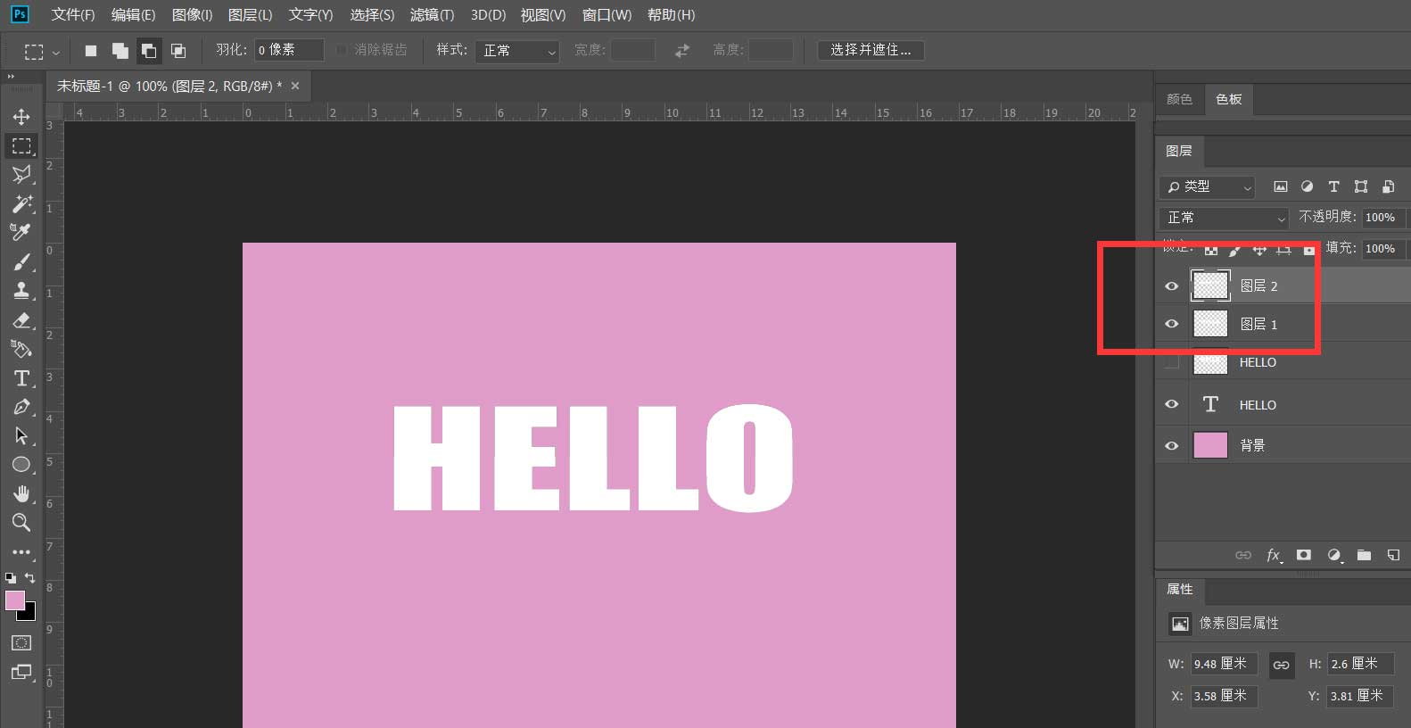Open the marquee tool preset picker arrow
Screen dimensions: 1411x728
click(56, 52)
